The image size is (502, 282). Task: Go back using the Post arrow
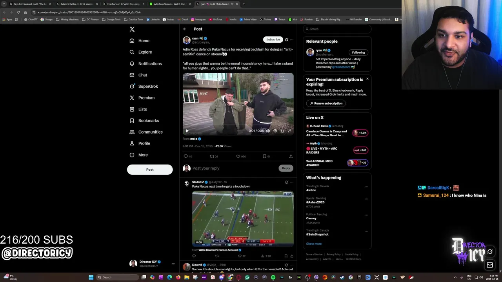click(x=185, y=29)
